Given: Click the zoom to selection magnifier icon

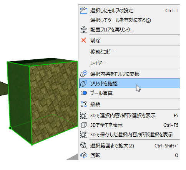Looking at the screenshot, I should pyautogui.click(x=84, y=145).
